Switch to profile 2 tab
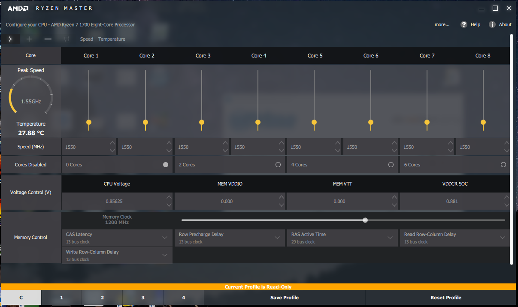The height and width of the screenshot is (307, 518). 102,298
